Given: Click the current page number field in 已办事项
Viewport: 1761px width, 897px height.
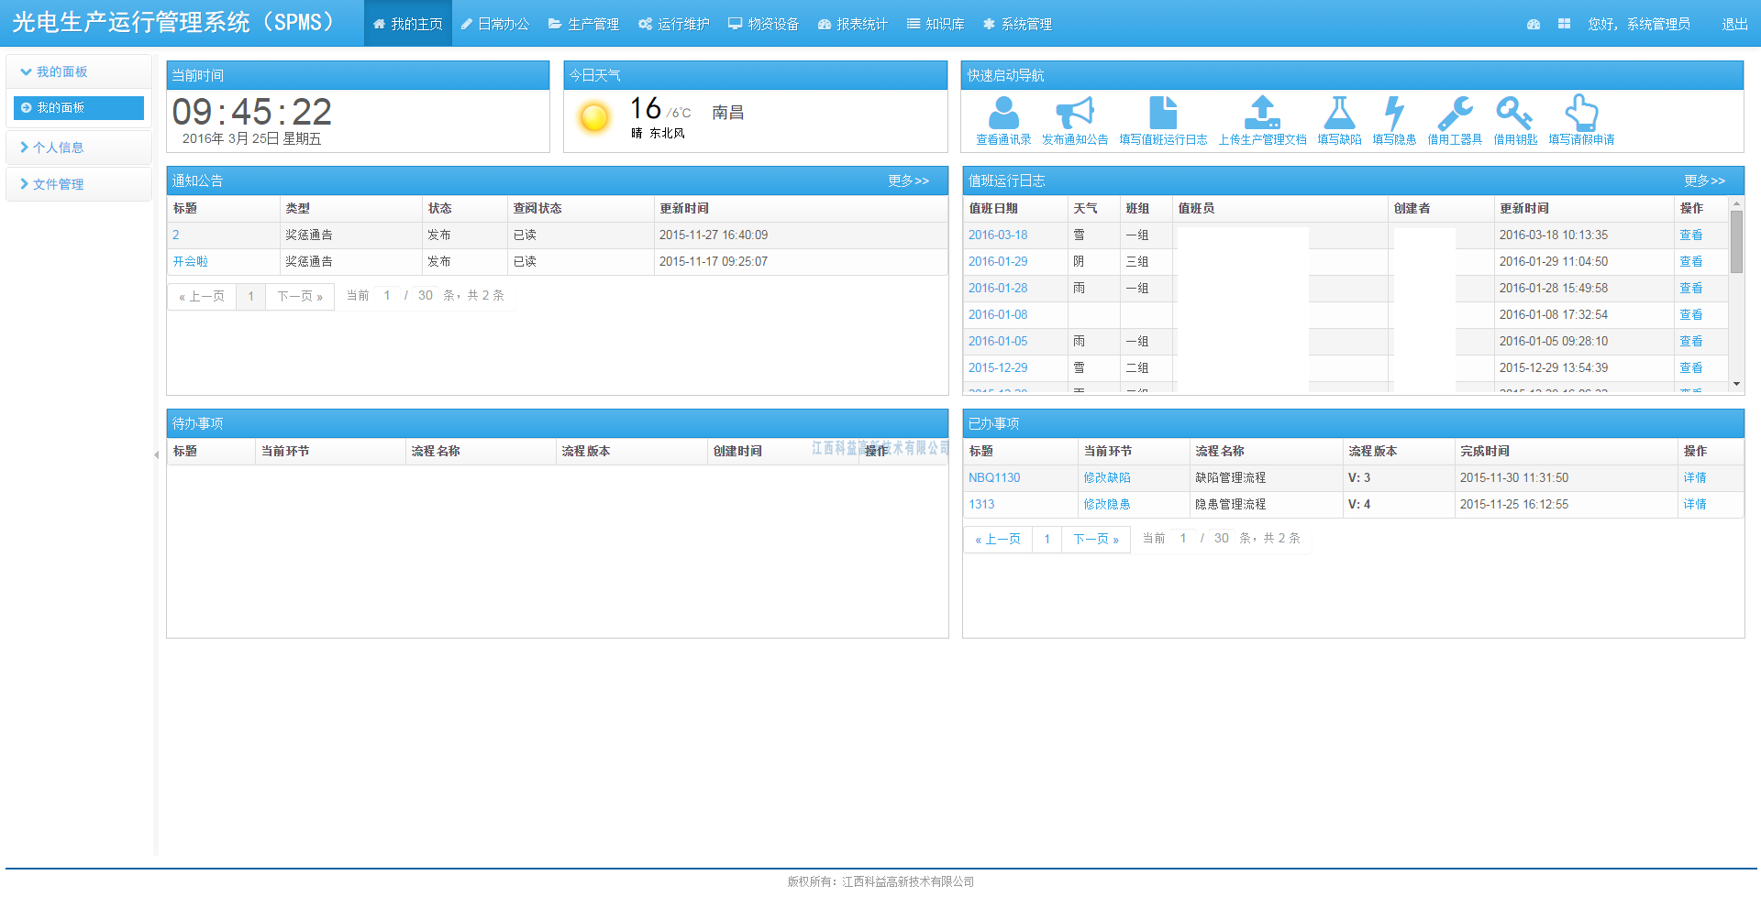Looking at the screenshot, I should point(1183,538).
